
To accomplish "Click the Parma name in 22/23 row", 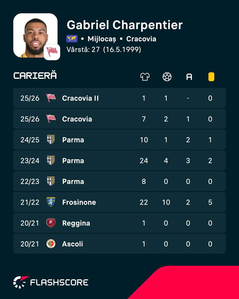I will tap(73, 182).
